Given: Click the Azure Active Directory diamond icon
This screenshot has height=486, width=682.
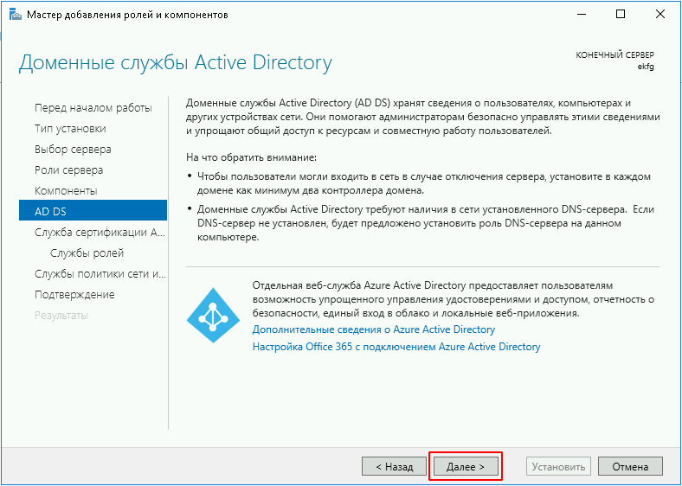Looking at the screenshot, I should click(x=213, y=315).
